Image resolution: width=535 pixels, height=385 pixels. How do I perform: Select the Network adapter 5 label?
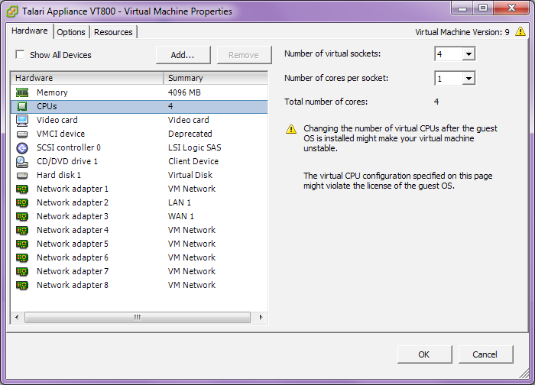(x=73, y=244)
